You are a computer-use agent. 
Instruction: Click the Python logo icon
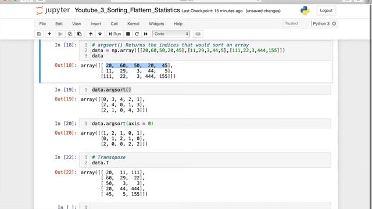[305, 10]
